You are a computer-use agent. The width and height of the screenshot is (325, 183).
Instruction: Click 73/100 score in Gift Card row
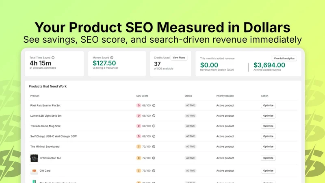coord(146,170)
